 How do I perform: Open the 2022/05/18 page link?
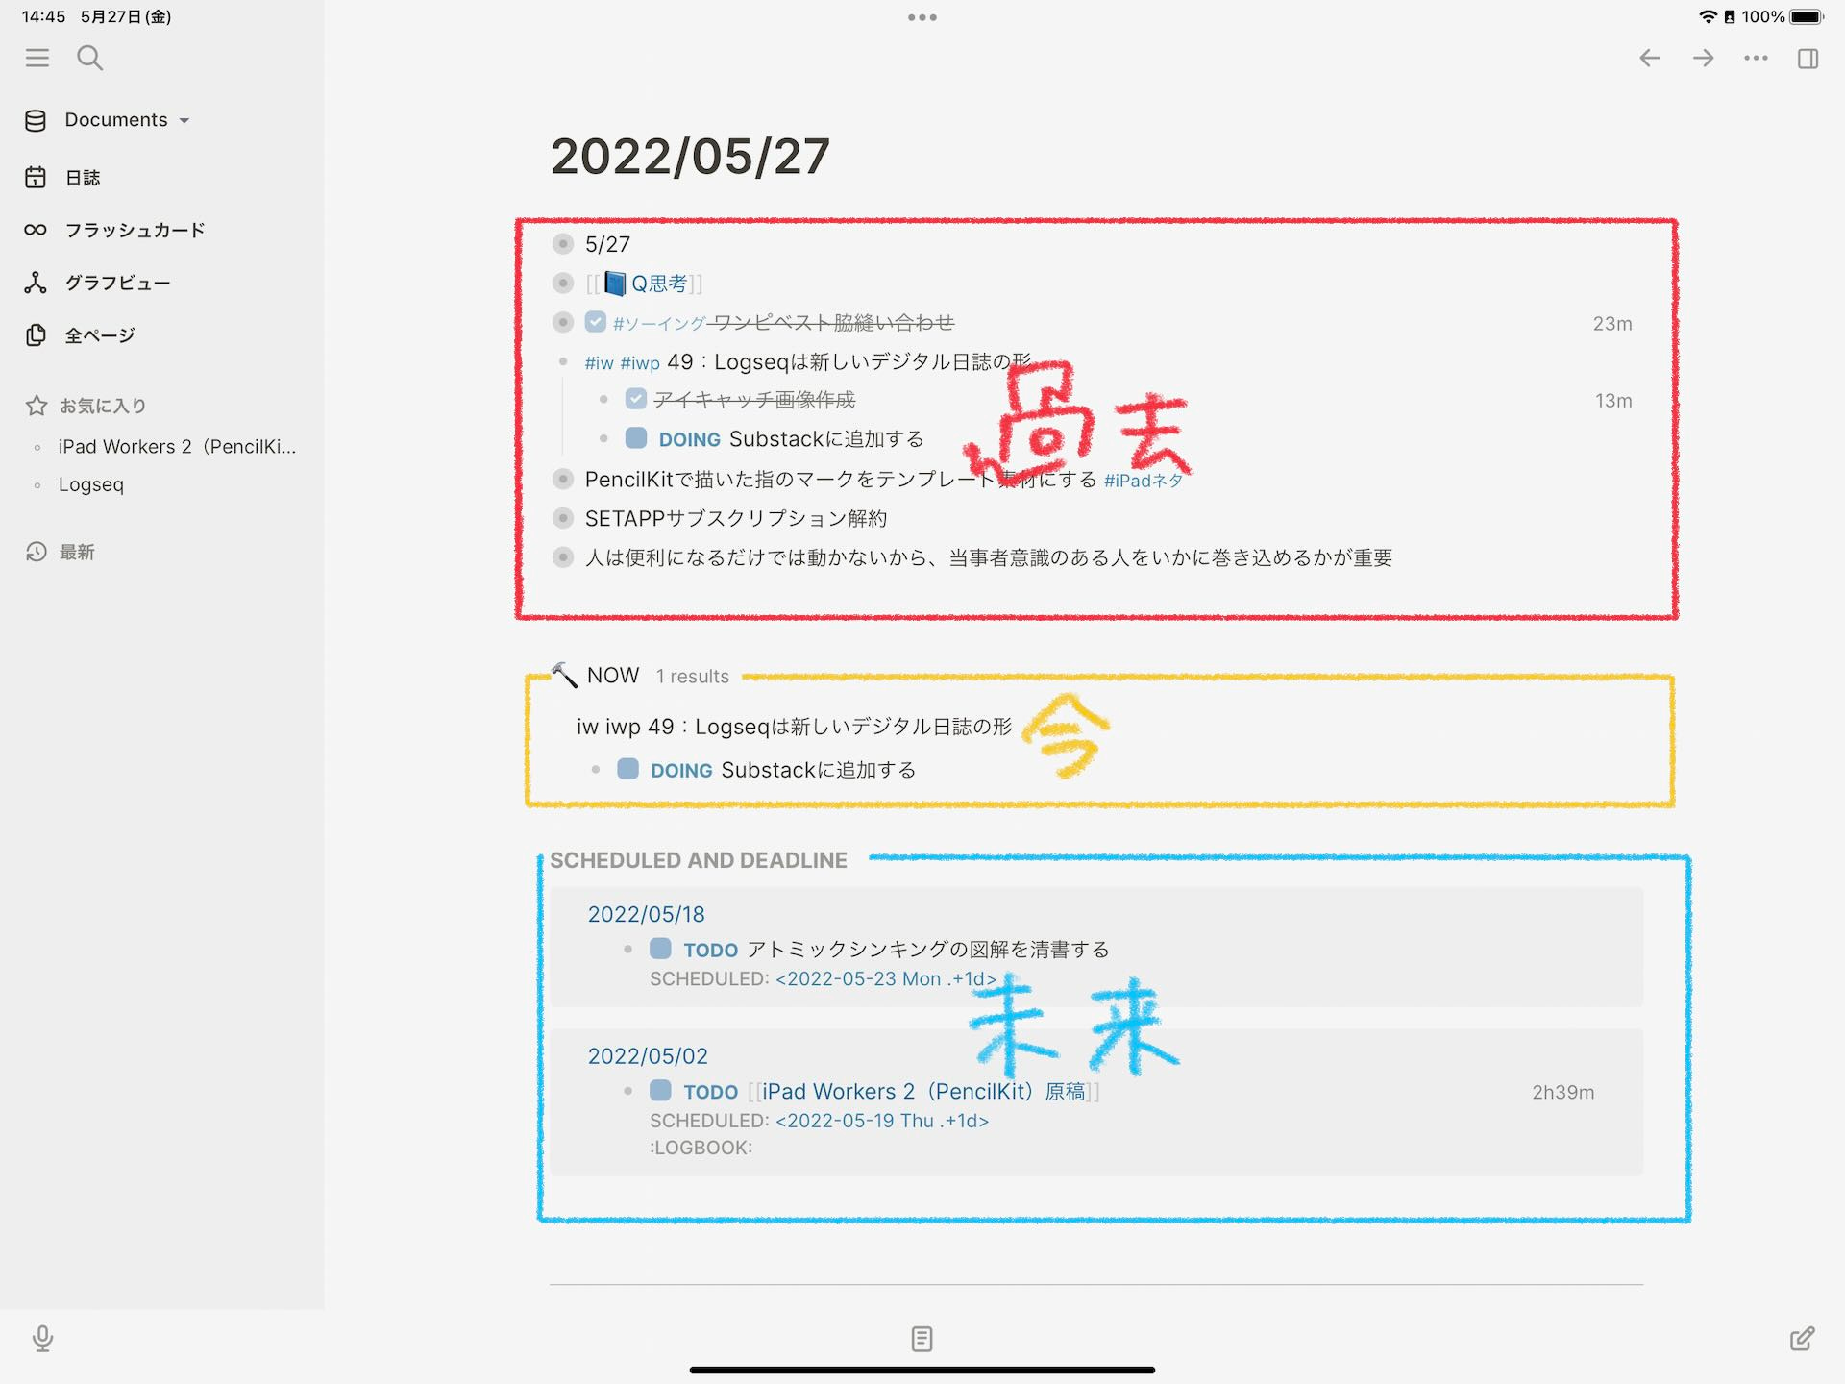[x=646, y=914]
